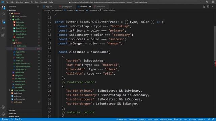216x121 pixels.
Task: Open the Search view in activity bar
Action: (x=3, y=14)
